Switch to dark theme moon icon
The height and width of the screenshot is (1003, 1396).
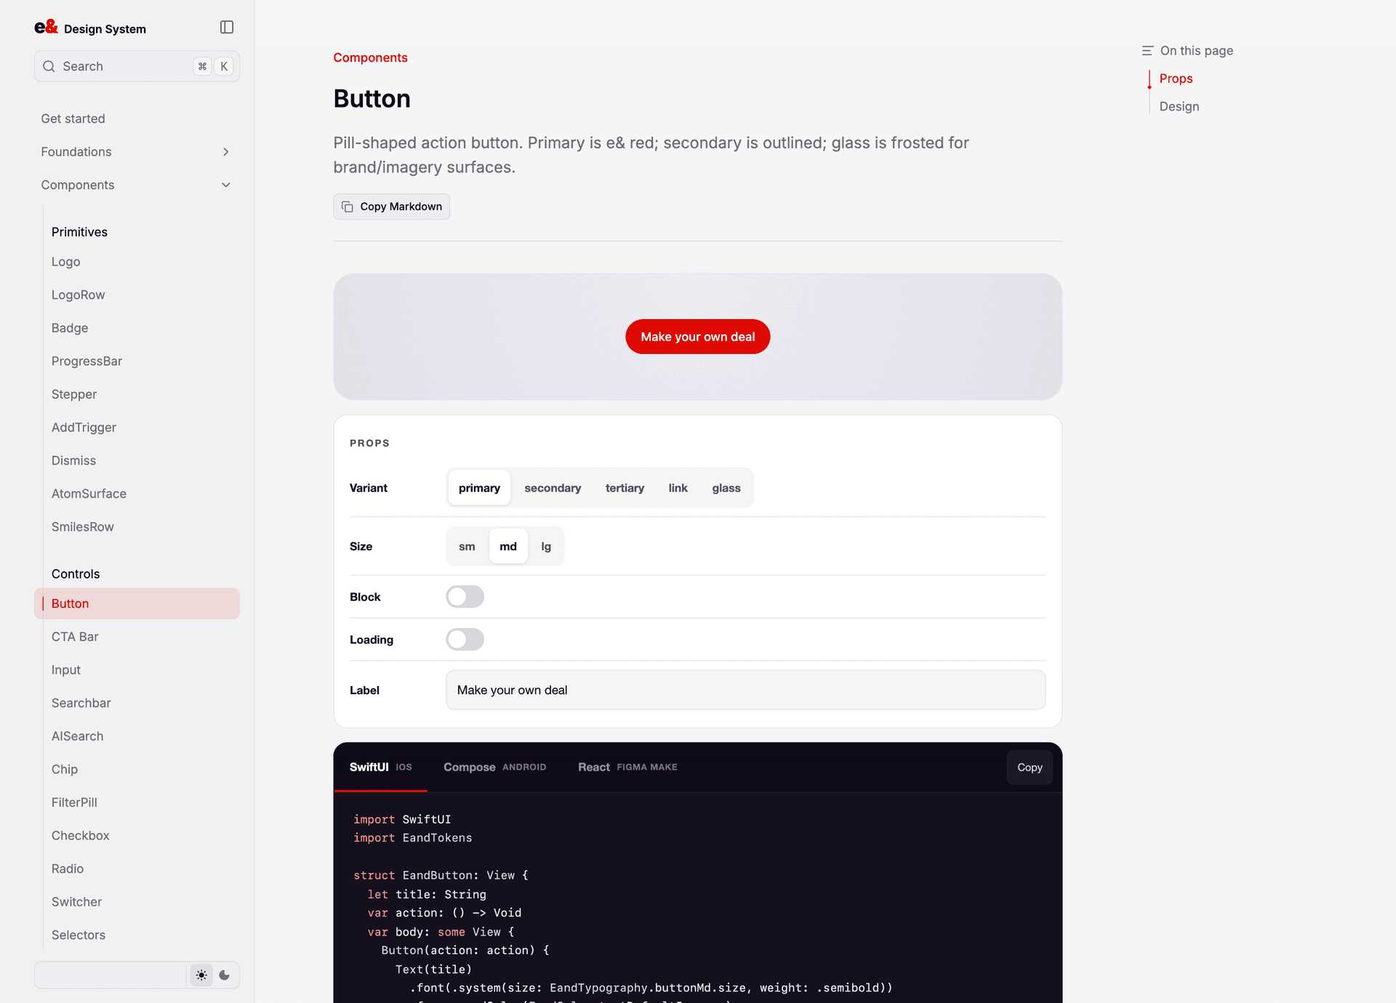(x=225, y=975)
